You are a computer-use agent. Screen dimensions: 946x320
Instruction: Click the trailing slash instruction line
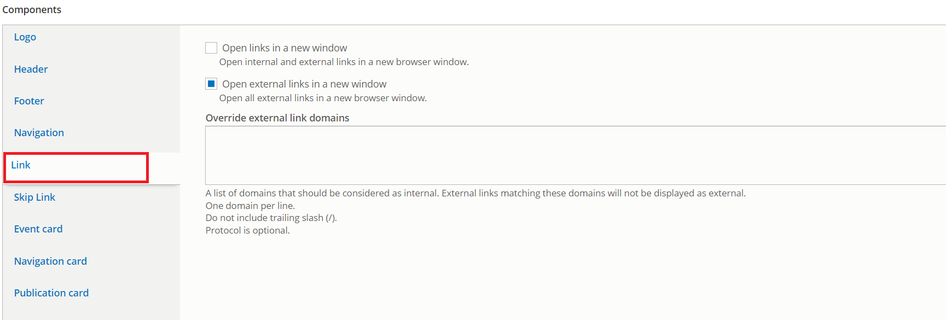click(271, 217)
